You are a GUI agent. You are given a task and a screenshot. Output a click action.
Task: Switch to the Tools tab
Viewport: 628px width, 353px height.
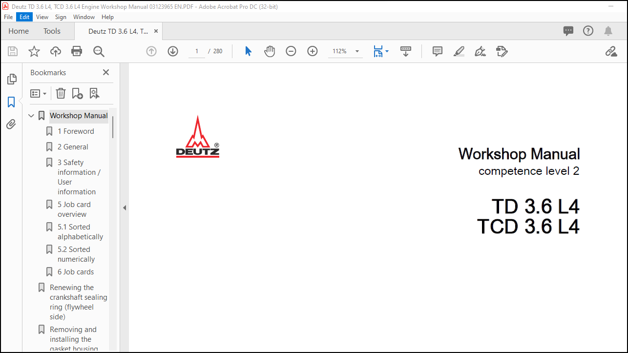(x=52, y=31)
